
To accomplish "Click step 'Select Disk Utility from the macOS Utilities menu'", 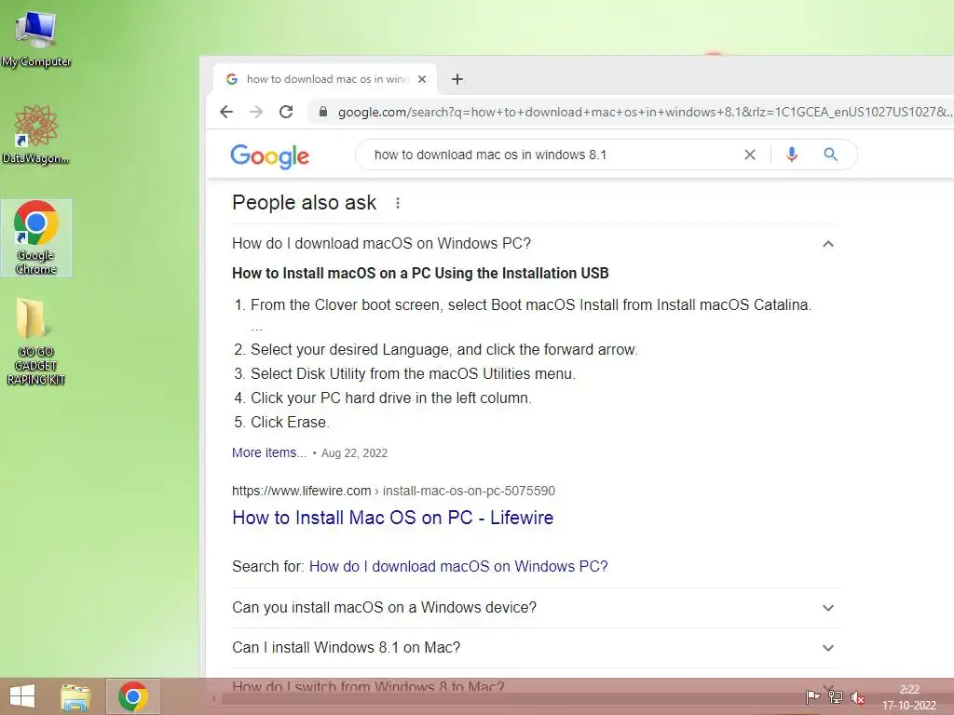I will pyautogui.click(x=413, y=373).
